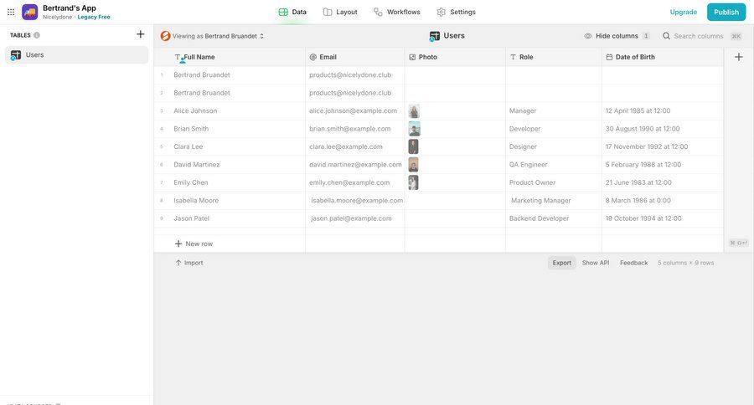Open the Workflows tab
This screenshot has width=754, height=405.
397,12
